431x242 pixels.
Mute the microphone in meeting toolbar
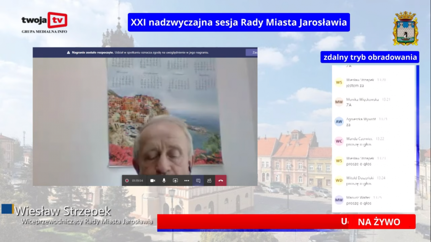tap(164, 181)
